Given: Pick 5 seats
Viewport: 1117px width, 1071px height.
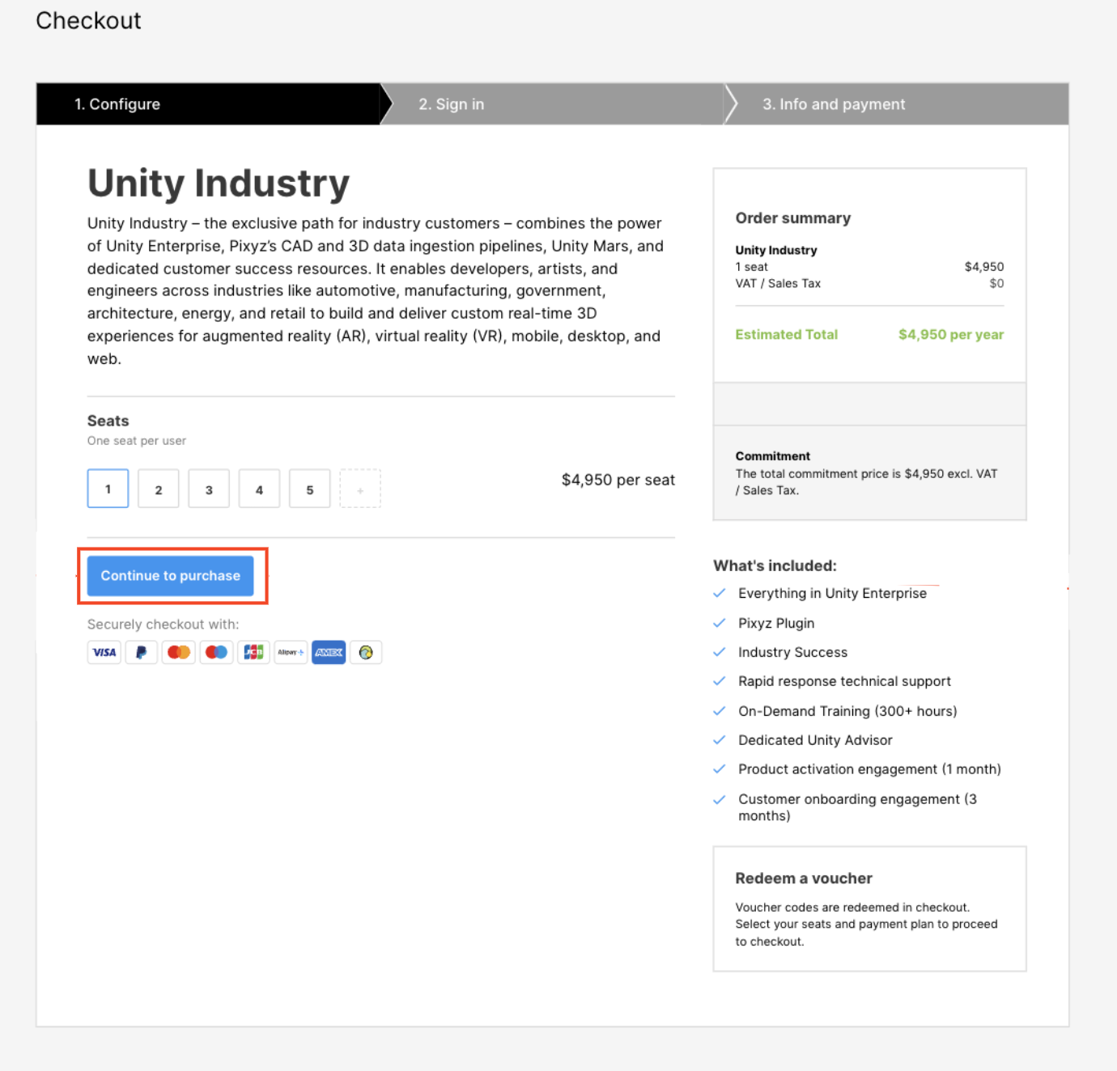Looking at the screenshot, I should [x=310, y=489].
